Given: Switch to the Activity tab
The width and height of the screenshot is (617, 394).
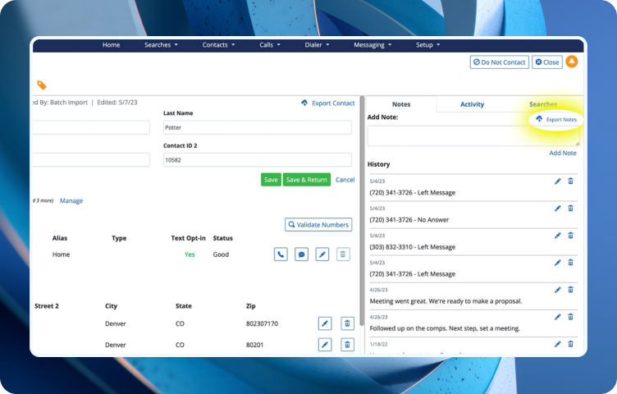Looking at the screenshot, I should point(472,104).
